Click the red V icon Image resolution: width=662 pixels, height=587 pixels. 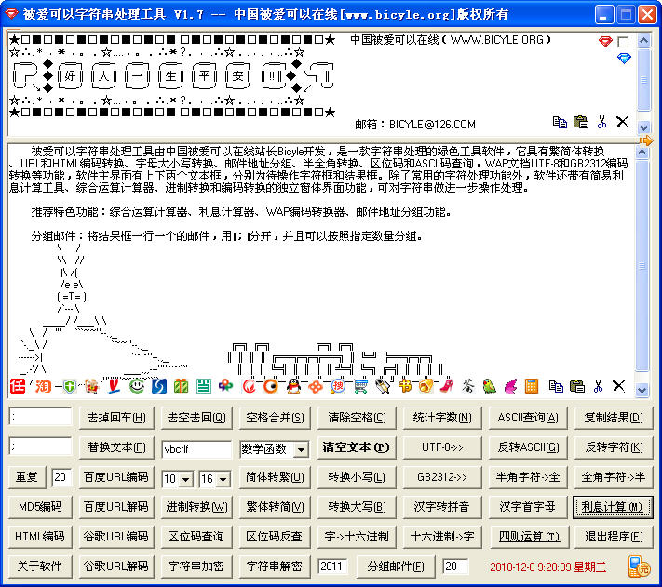(x=115, y=386)
